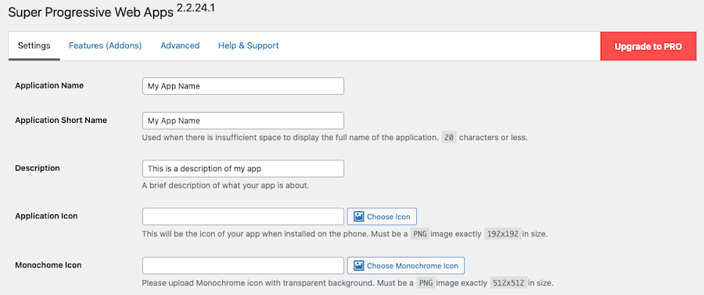Click the Application Name label

tap(49, 85)
